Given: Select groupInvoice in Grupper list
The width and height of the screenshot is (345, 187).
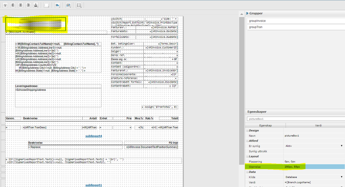Looking at the screenshot, I should 296,21.
